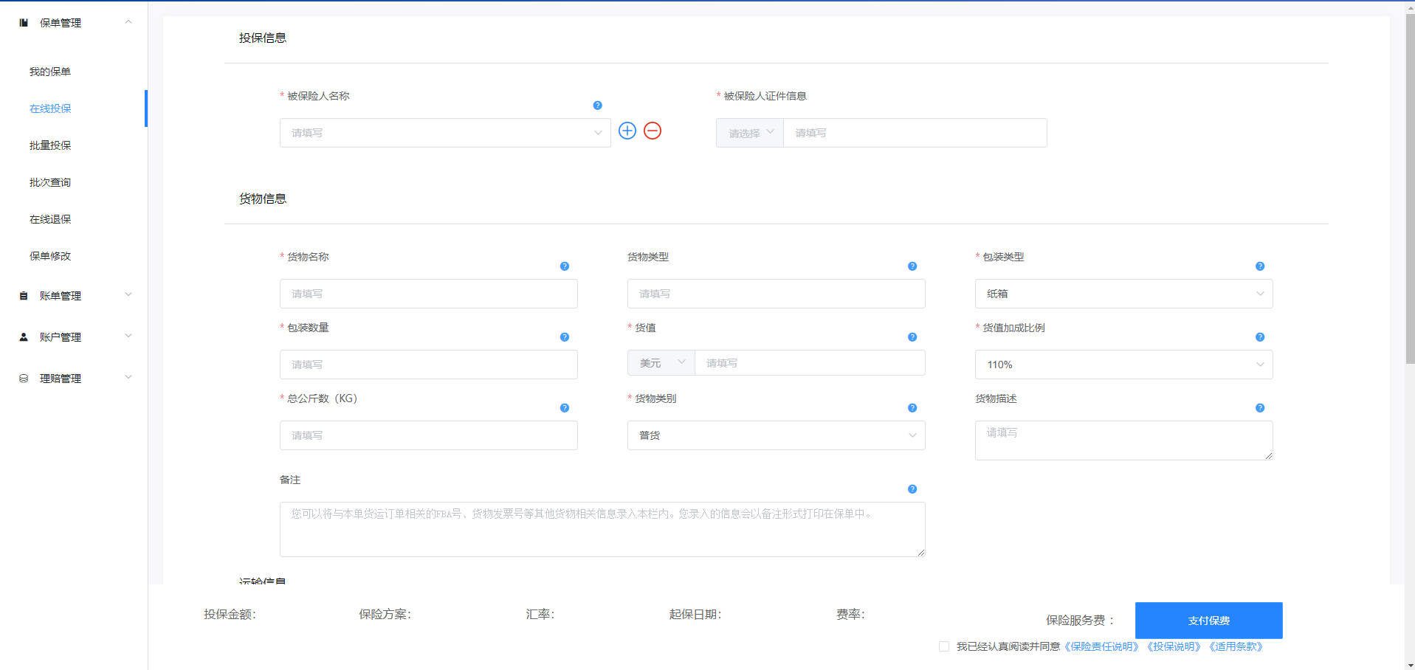Click the 货物名称 input field
The width and height of the screenshot is (1415, 670).
428,294
